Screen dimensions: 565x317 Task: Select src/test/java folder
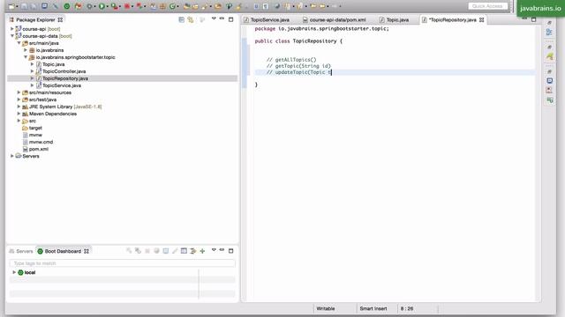42,100
